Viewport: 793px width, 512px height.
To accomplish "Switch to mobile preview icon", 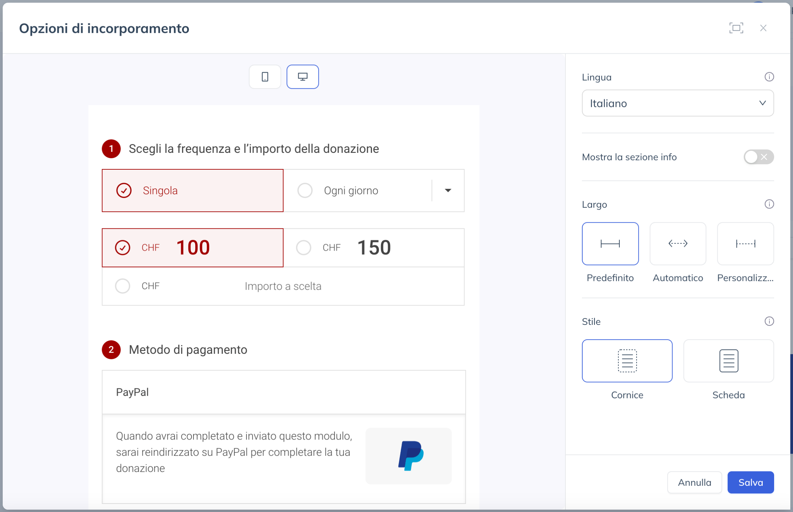I will [265, 77].
